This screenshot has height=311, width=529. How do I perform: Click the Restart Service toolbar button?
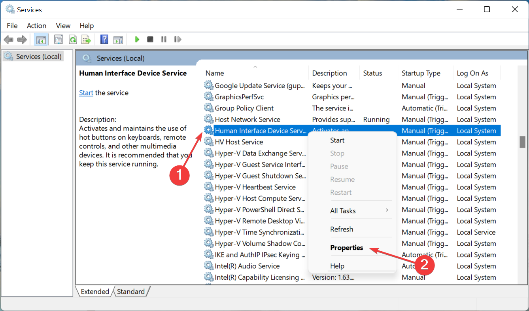(178, 40)
